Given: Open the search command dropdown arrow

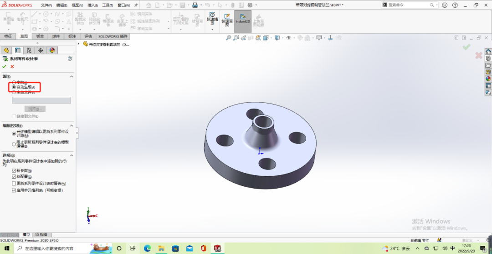Looking at the screenshot, I should tap(437, 5).
